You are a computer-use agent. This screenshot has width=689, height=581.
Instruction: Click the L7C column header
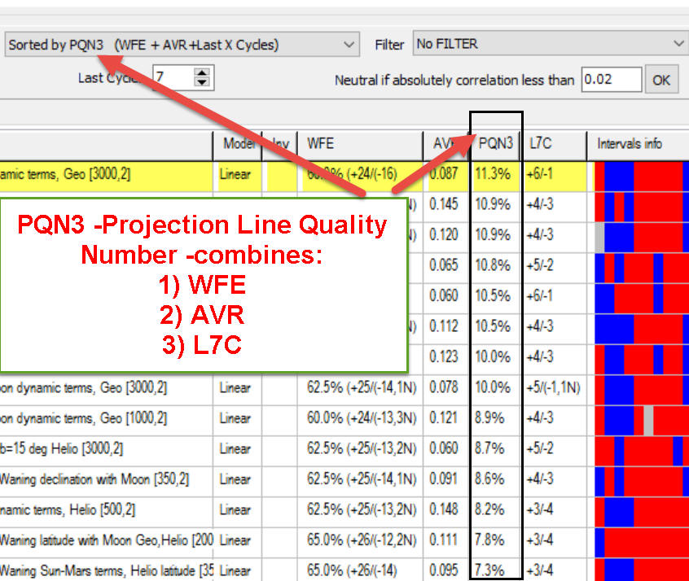coord(554,144)
